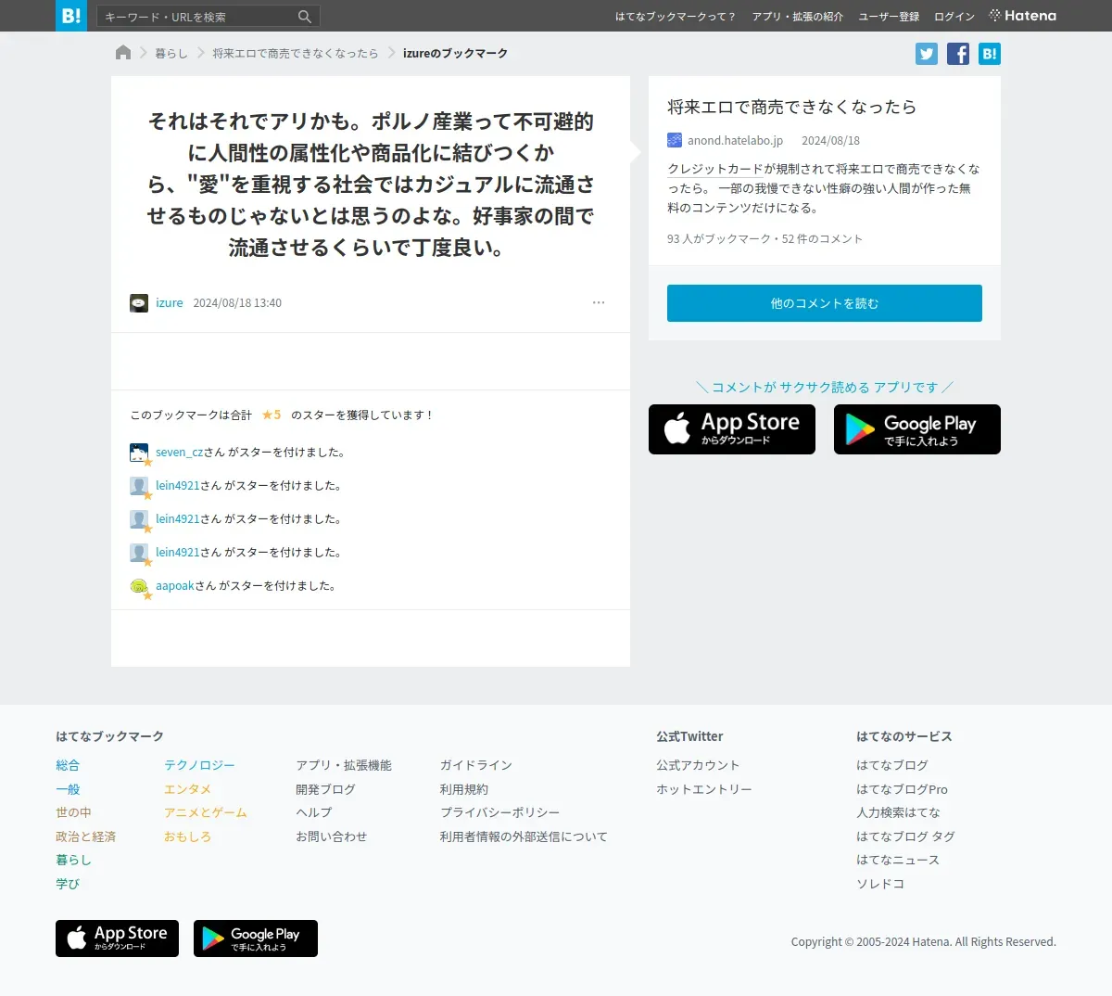The width and height of the screenshot is (1112, 996).
Task: Open 将来エロで商売できなくなったら breadcrumb
Action: pos(296,54)
